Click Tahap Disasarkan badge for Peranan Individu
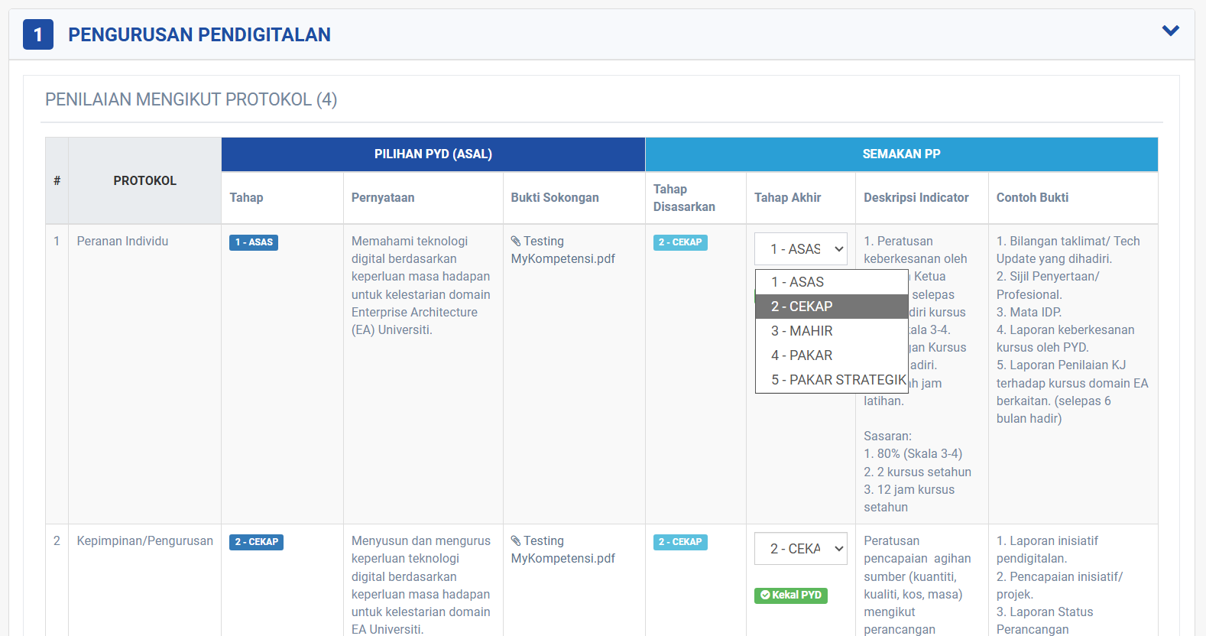This screenshot has height=636, width=1206. coord(680,242)
